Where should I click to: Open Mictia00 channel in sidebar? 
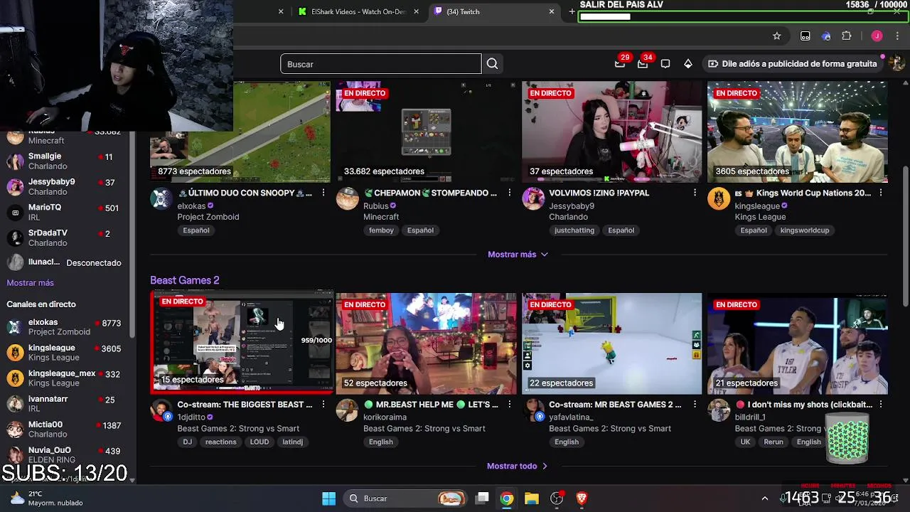[65, 429]
